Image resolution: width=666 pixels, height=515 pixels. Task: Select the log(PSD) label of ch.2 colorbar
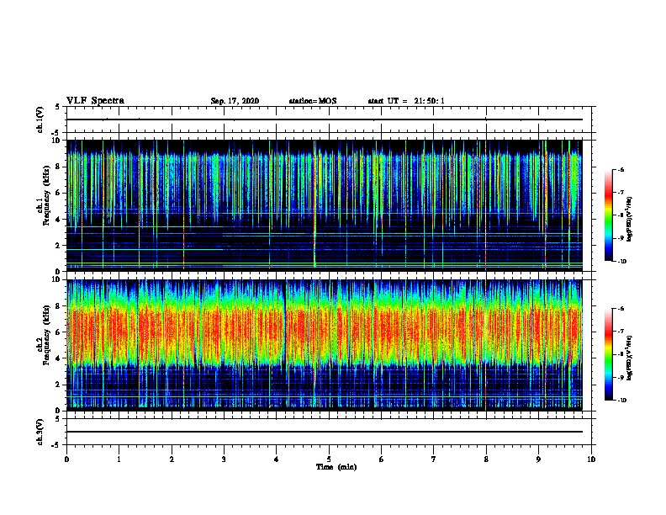pos(630,358)
